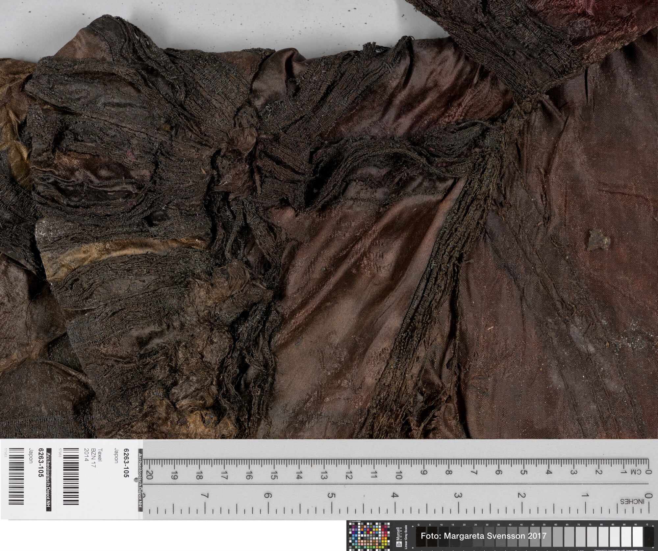
Task: Click the Munsell Color logo icon
Action: click(x=399, y=543)
